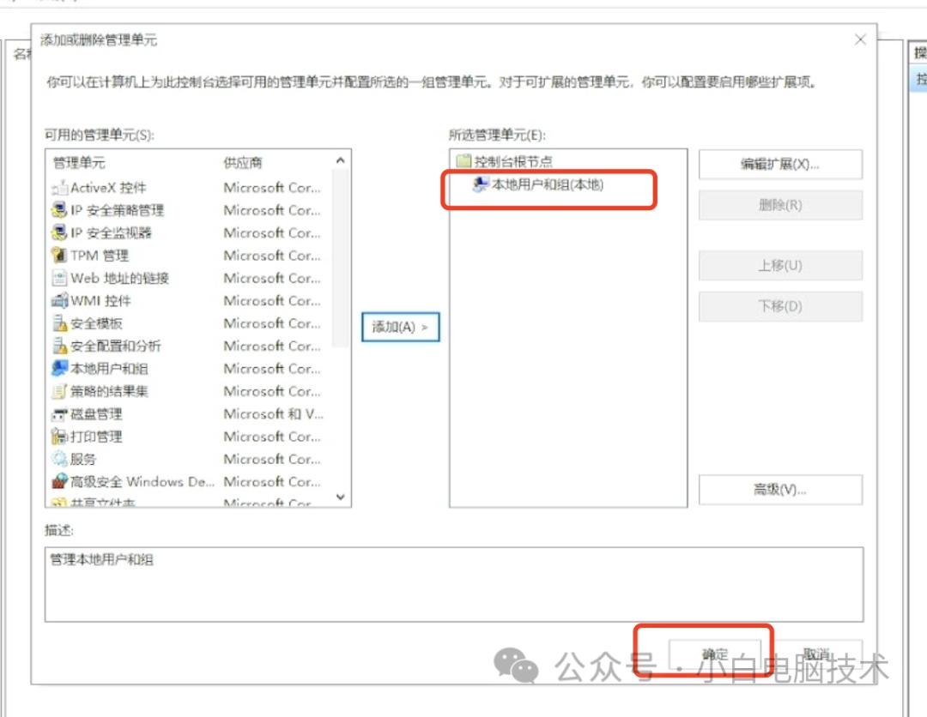Screen dimensions: 927x717
Task: Click the 高级(V) button
Action: [780, 490]
